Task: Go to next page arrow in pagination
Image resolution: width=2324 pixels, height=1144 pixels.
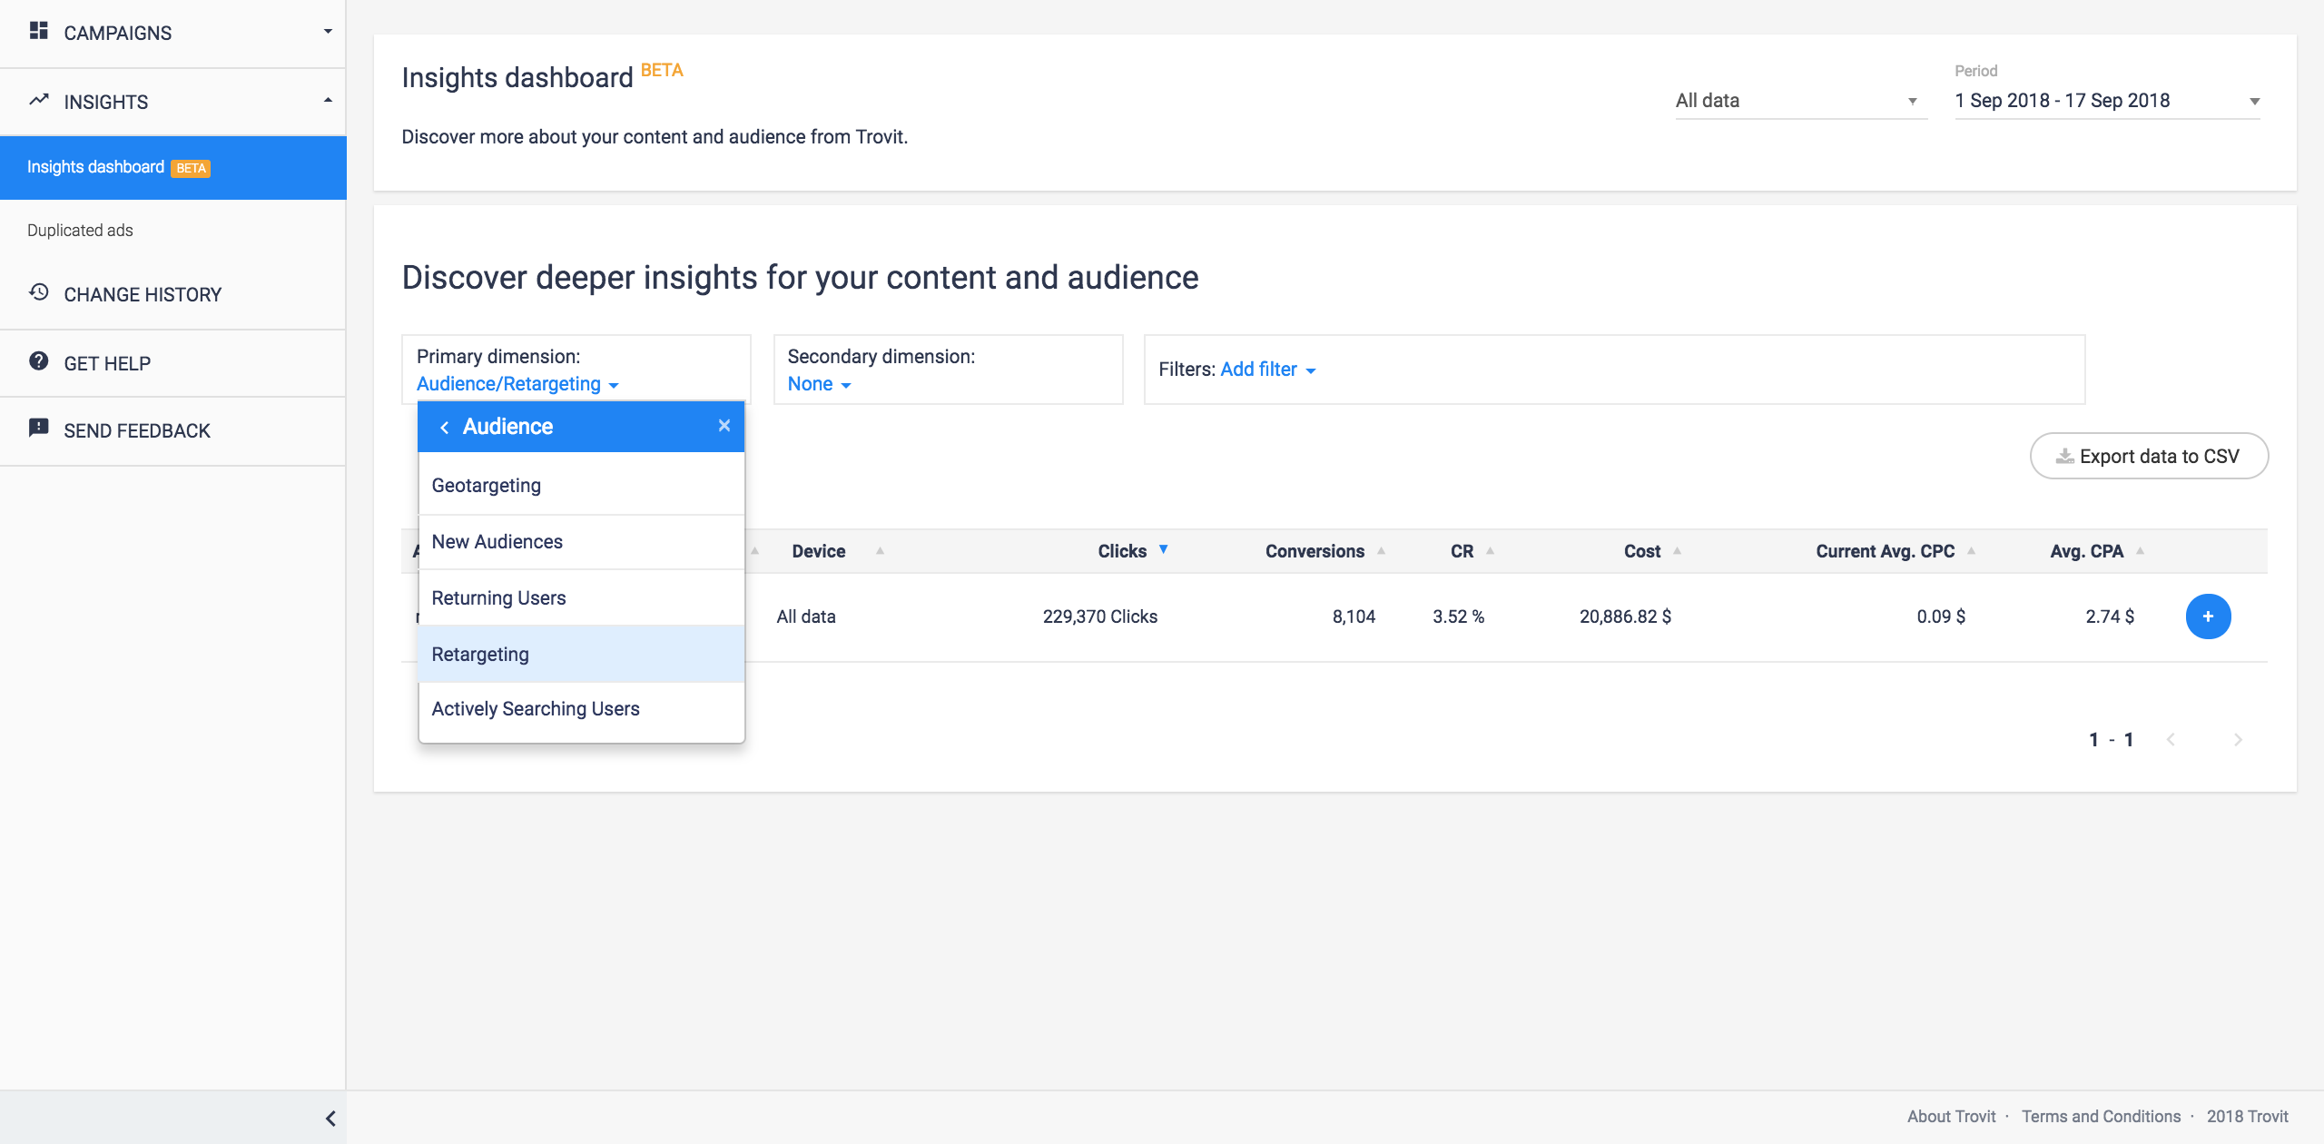Action: click(2237, 740)
